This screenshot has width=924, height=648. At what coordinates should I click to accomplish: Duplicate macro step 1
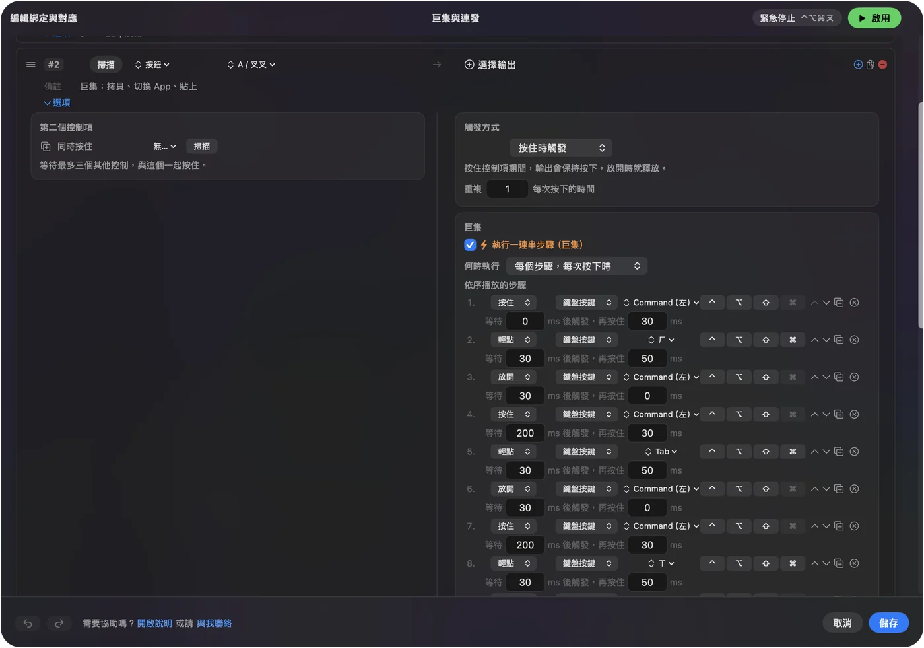pos(839,303)
